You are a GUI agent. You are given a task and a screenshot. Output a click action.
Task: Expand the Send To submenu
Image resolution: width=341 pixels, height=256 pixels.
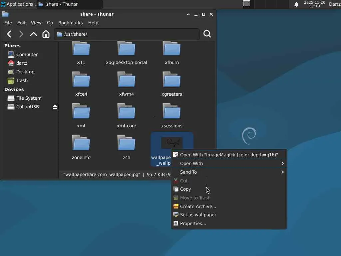(x=229, y=172)
